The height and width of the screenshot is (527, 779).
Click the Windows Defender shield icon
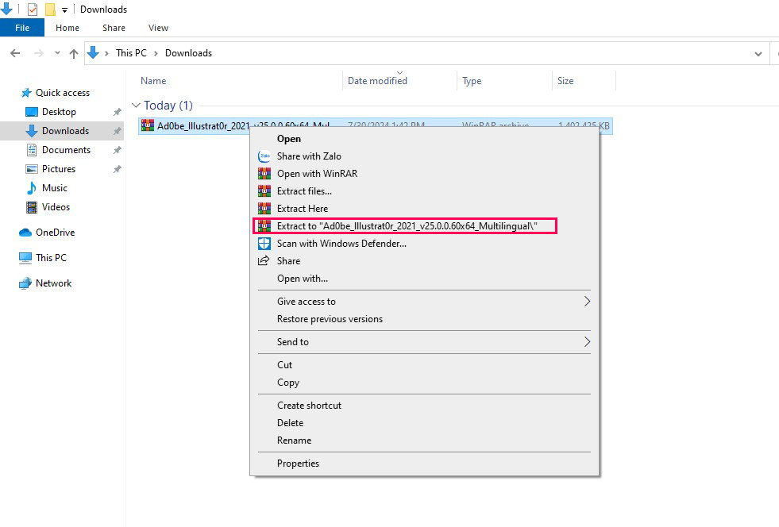click(x=264, y=244)
